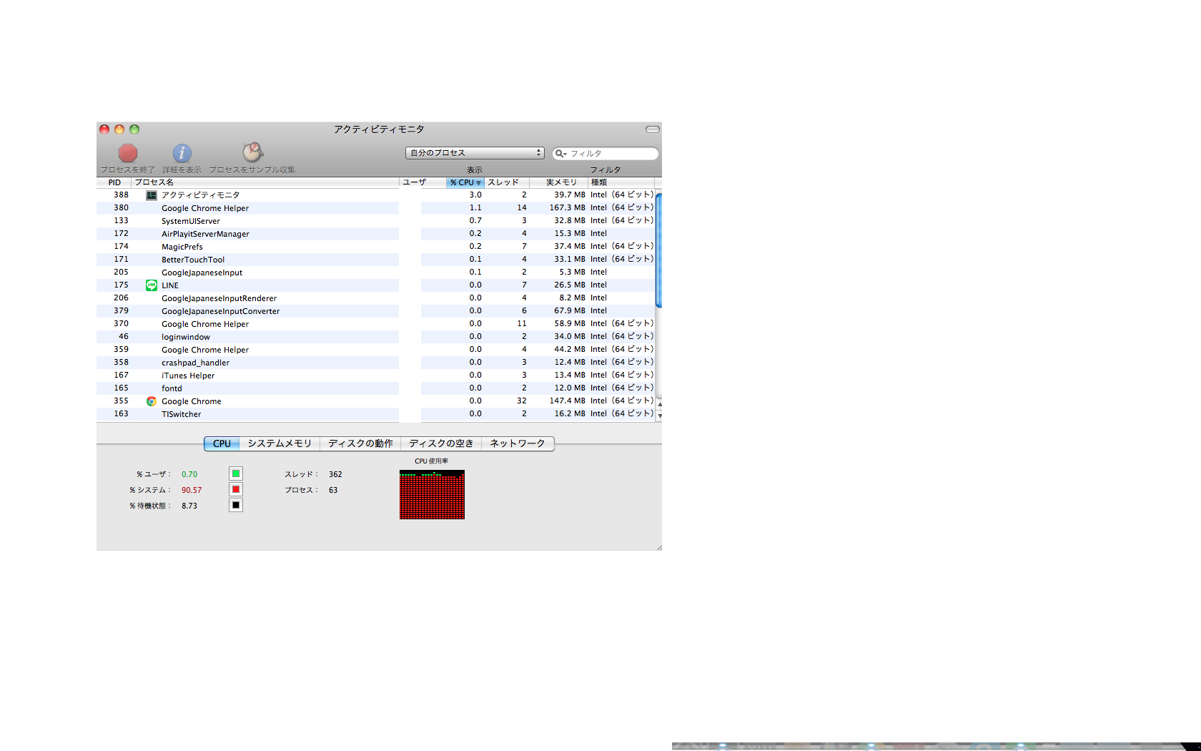Image resolution: width=1201 pixels, height=751 pixels.
Task: Select the Google Chrome app icon in list
Action: tap(152, 401)
